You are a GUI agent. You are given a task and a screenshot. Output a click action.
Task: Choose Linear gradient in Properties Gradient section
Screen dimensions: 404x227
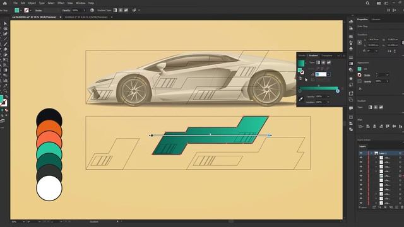click(x=371, y=107)
